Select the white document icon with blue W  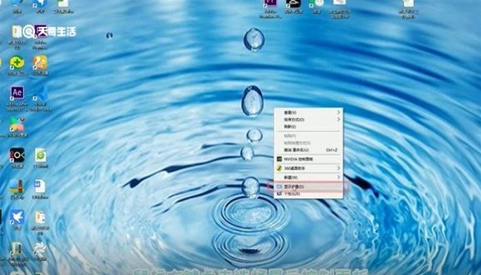click(40, 186)
